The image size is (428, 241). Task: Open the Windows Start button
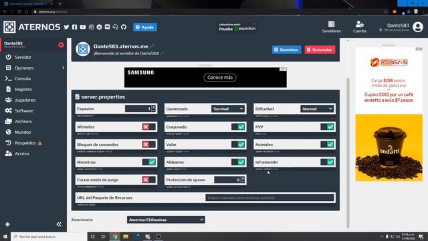[5, 236]
